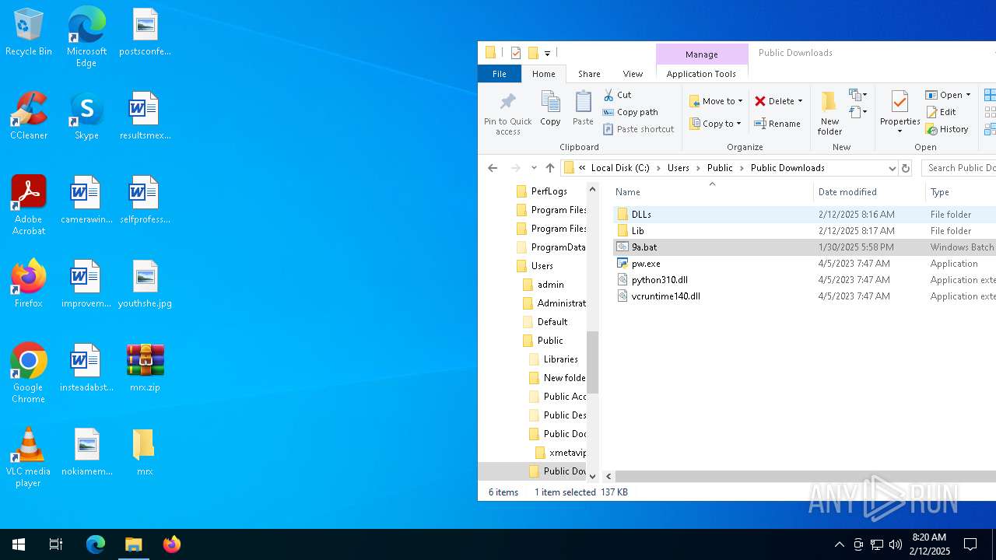
Task: Open the Application Tools tab
Action: (701, 74)
